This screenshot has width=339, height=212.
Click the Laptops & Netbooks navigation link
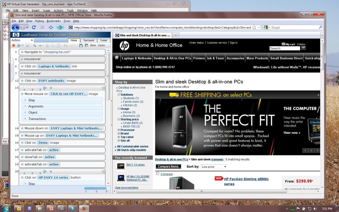point(136,58)
